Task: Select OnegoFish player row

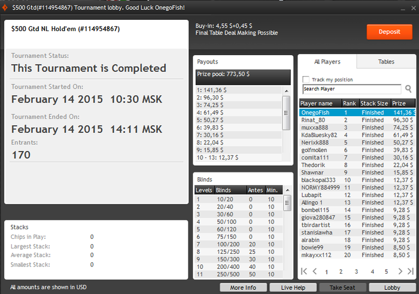Action: click(357, 113)
